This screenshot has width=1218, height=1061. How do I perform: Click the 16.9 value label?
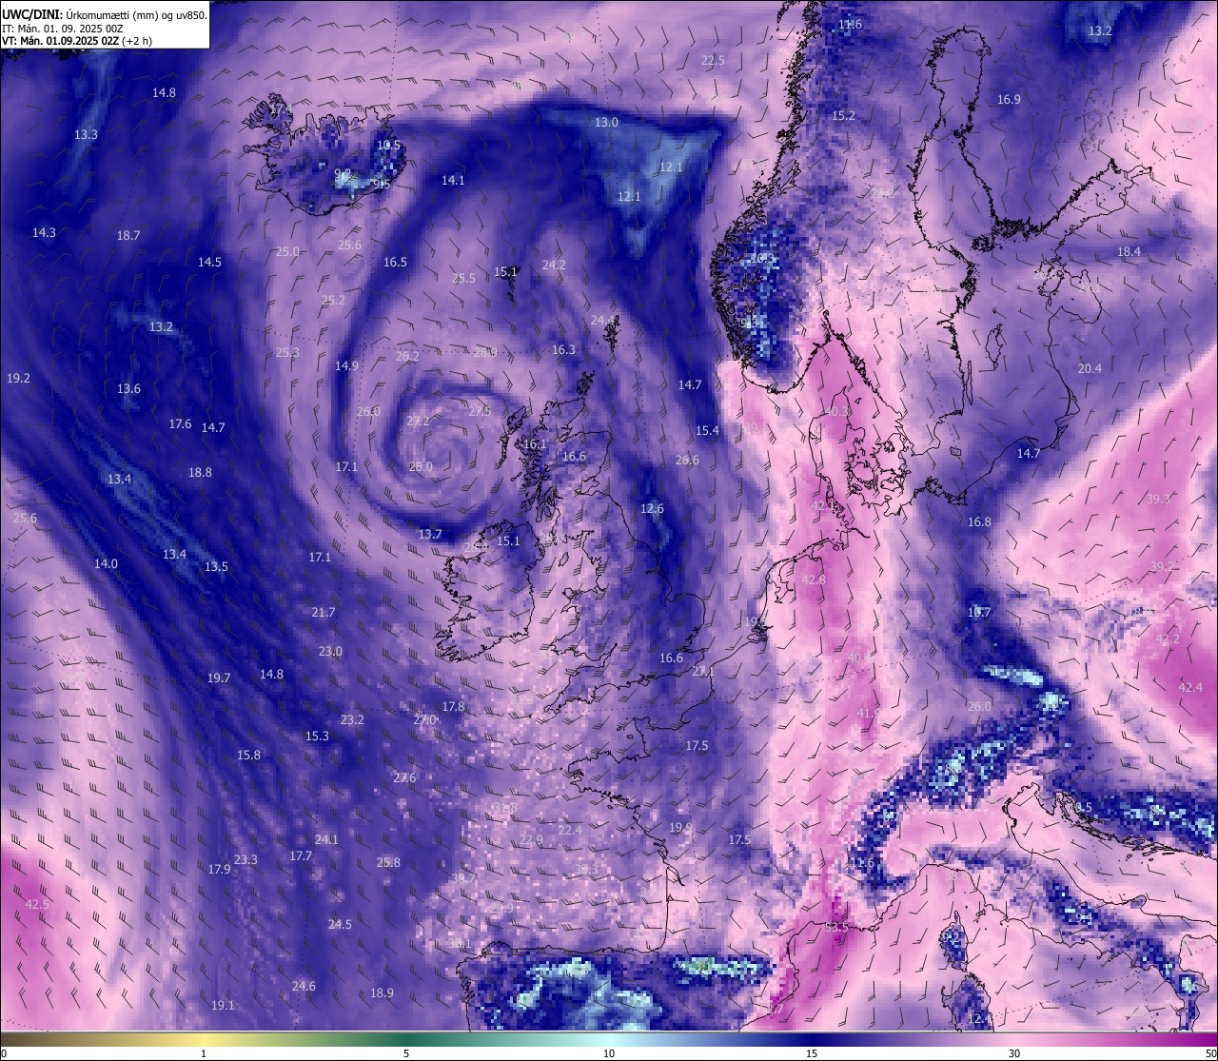point(1009,99)
